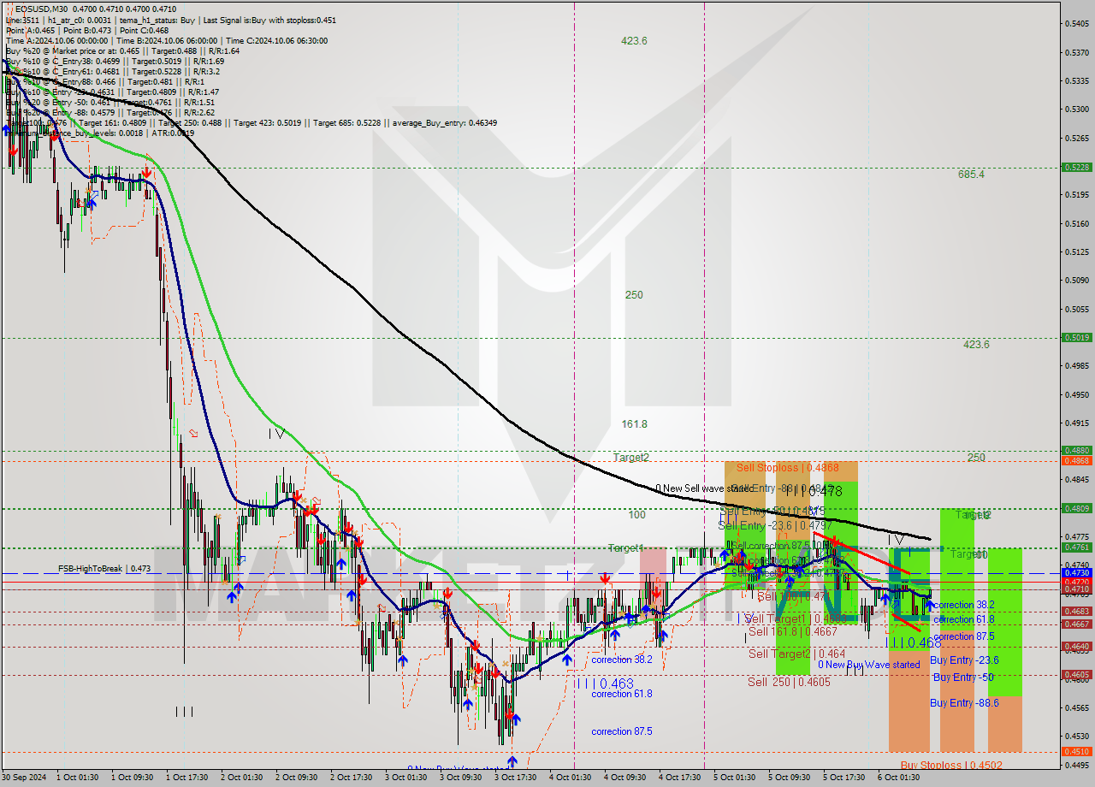Image resolution: width=1095 pixels, height=787 pixels.
Task: Click the red 0.4683 price tag
Action: 1075,611
